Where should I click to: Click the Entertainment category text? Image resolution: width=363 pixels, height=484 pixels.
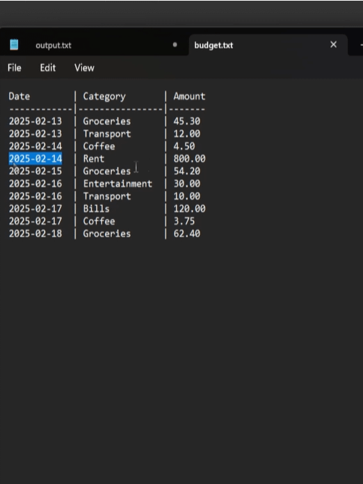118,184
